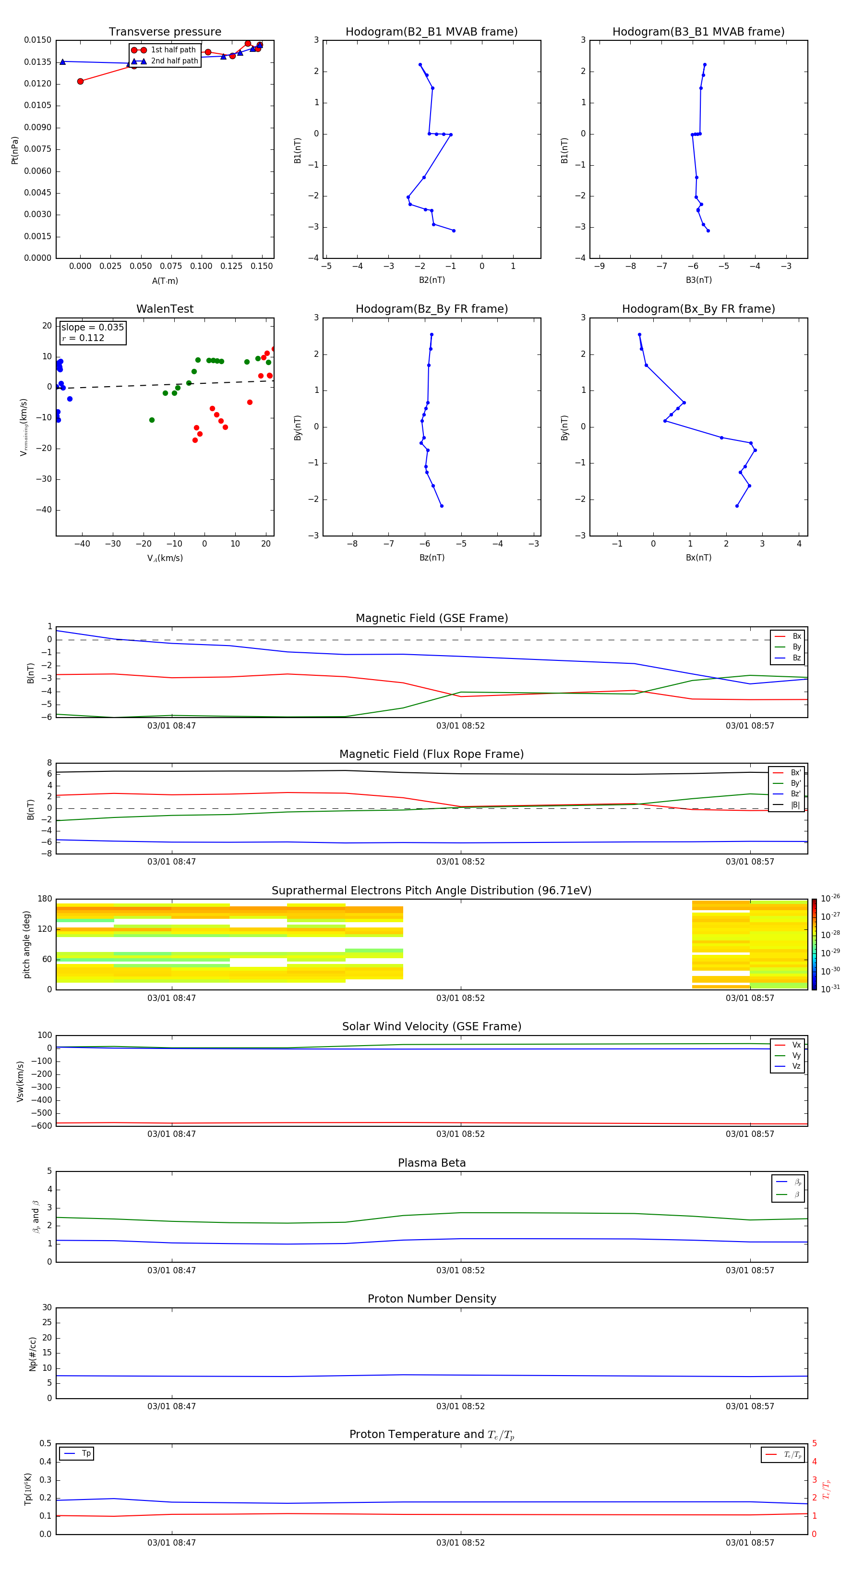Click the 'Vz' legend entry in Solar Wind Velocity
This screenshot has width=864, height=1585.
coord(788,1066)
